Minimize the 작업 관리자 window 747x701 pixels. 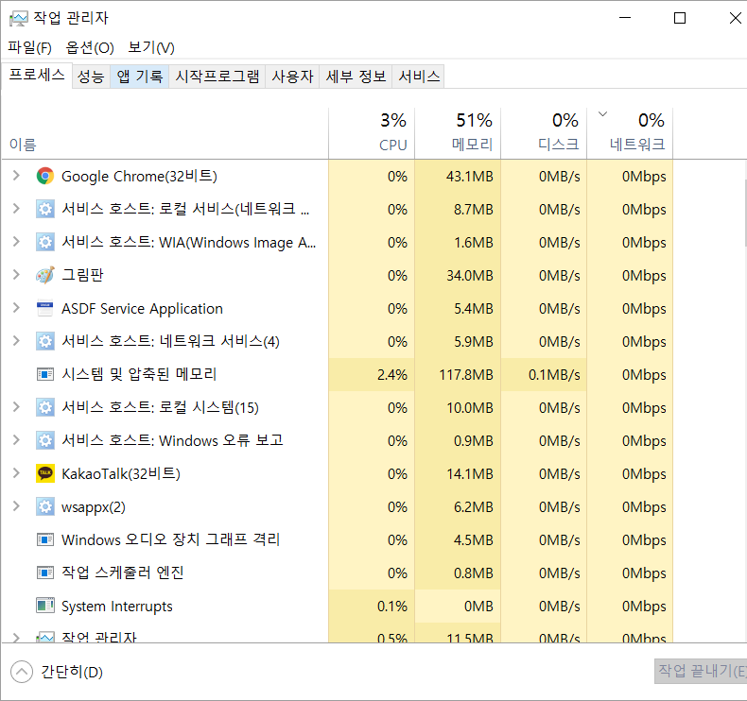click(x=625, y=18)
